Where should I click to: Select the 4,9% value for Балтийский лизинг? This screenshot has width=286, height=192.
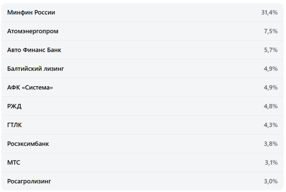click(x=271, y=69)
